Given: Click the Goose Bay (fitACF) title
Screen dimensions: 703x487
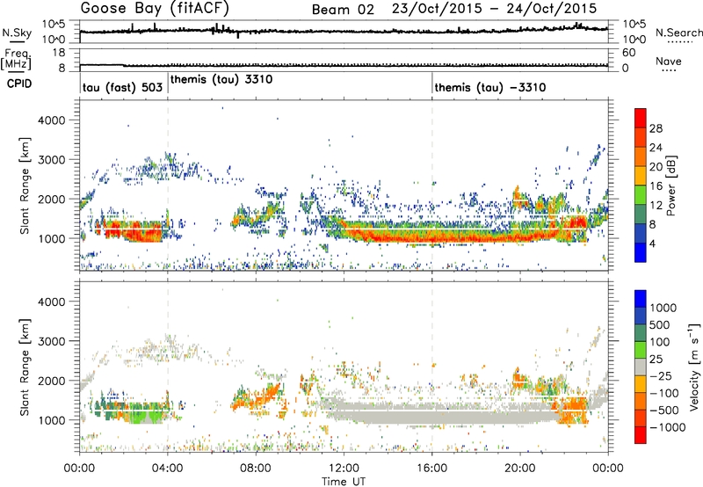Looking at the screenshot, I should click(x=155, y=8).
